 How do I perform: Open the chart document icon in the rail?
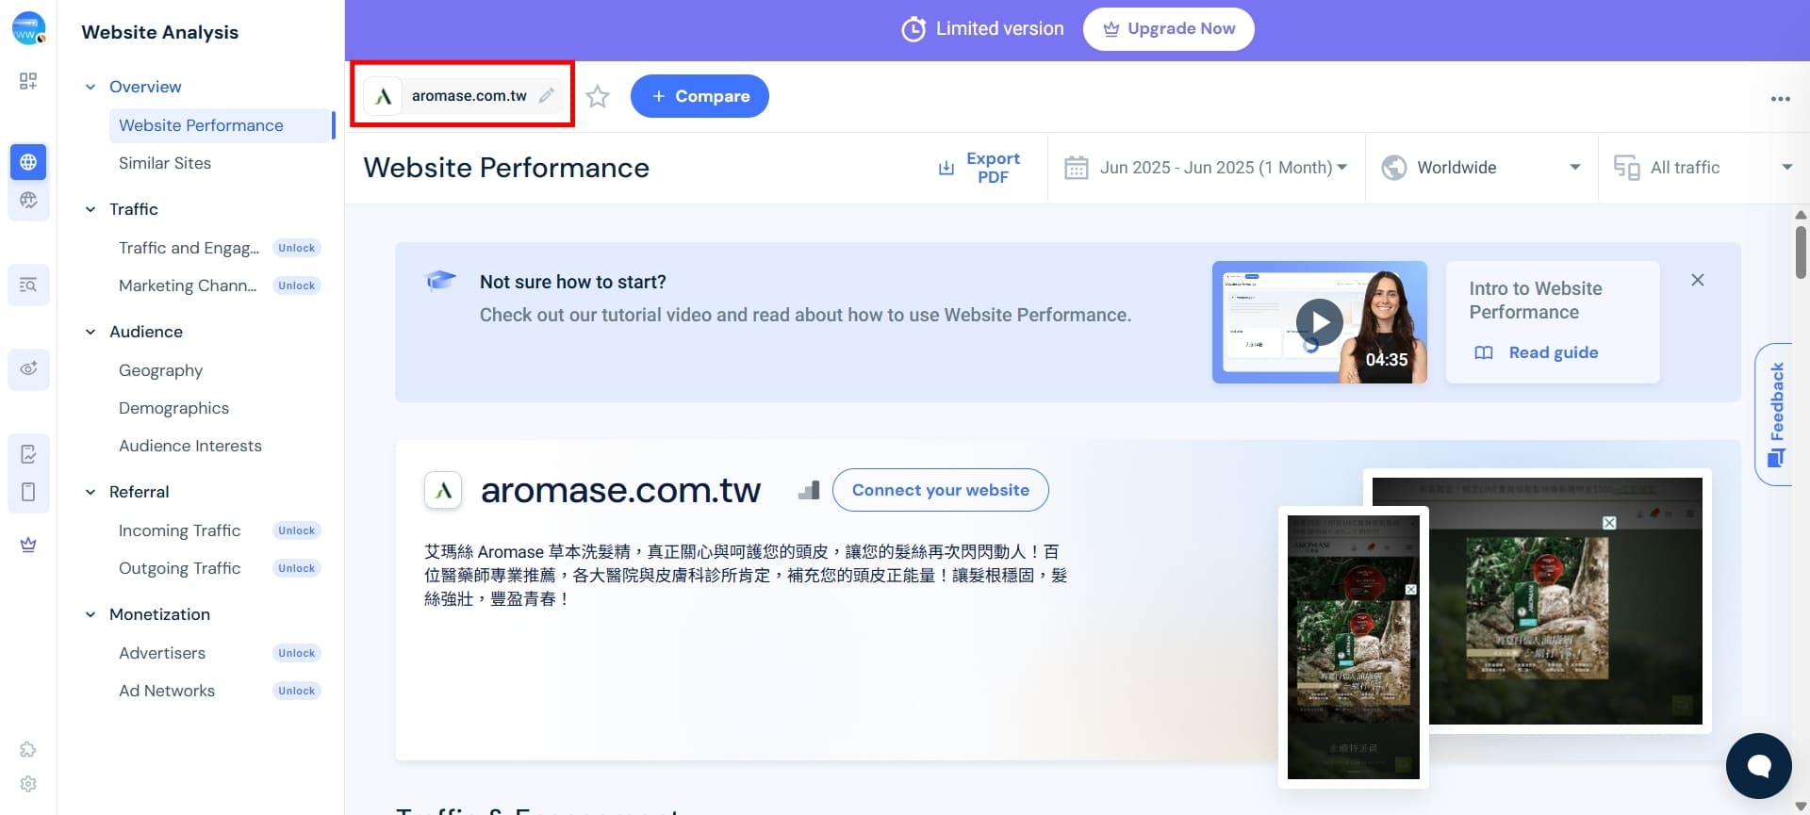[28, 454]
